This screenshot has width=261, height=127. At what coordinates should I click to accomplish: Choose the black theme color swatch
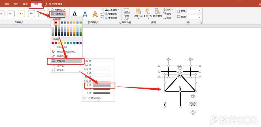tap(56, 22)
